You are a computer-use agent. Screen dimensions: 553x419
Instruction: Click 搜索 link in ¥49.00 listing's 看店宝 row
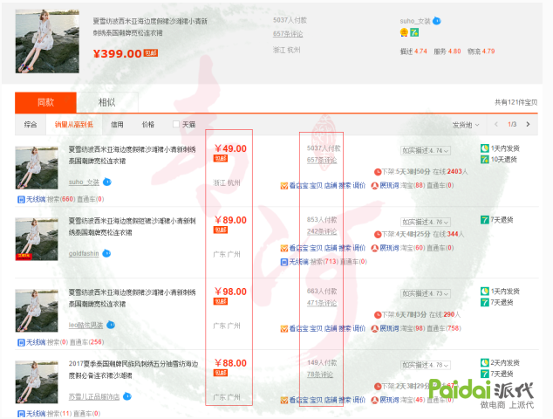click(345, 185)
